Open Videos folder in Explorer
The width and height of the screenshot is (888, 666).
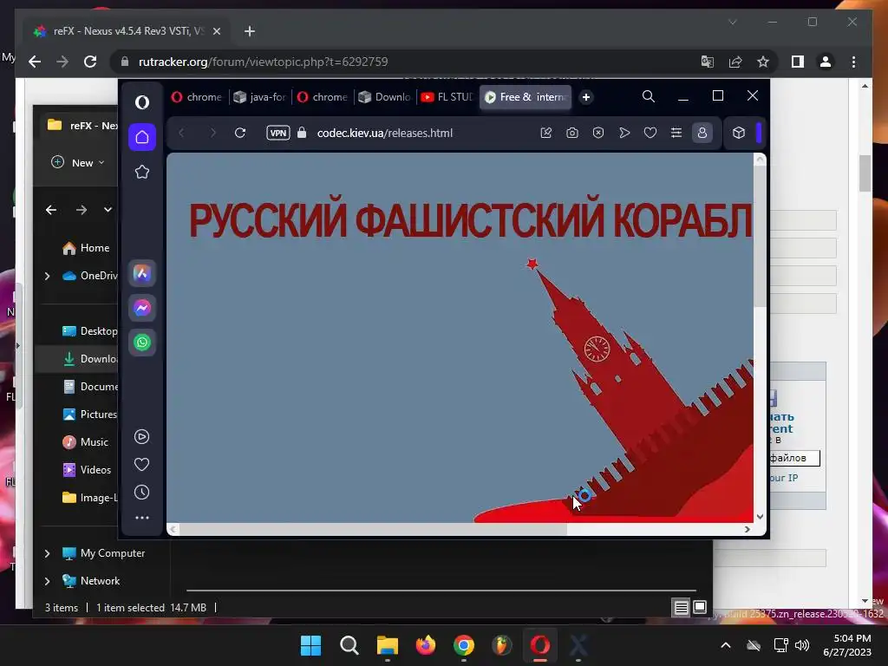87,470
